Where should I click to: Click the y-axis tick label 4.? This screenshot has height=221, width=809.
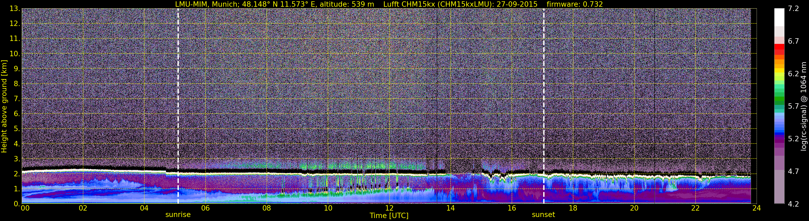coord(17,144)
